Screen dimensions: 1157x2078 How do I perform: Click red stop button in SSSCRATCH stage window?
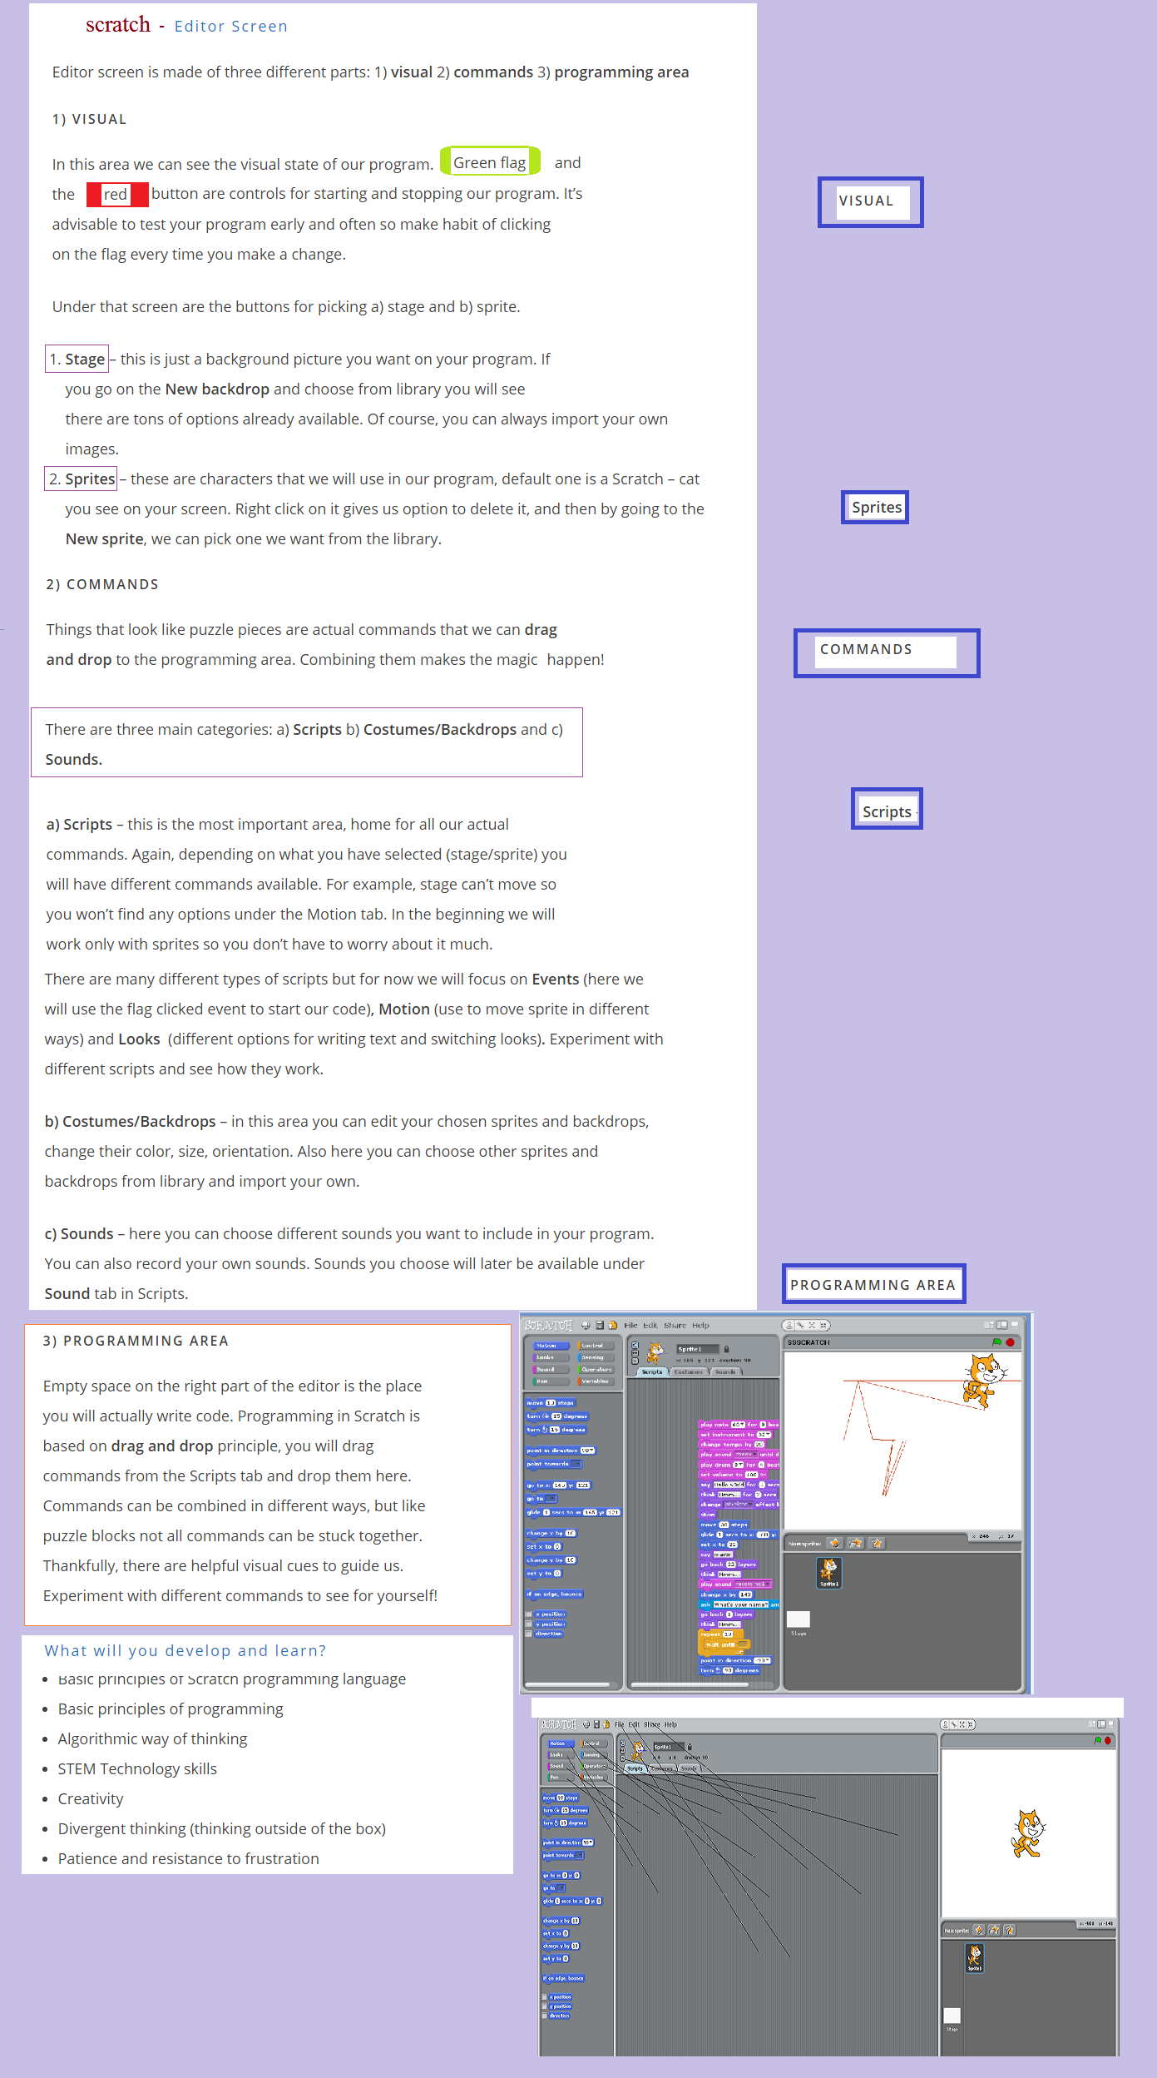pyautogui.click(x=1010, y=1342)
